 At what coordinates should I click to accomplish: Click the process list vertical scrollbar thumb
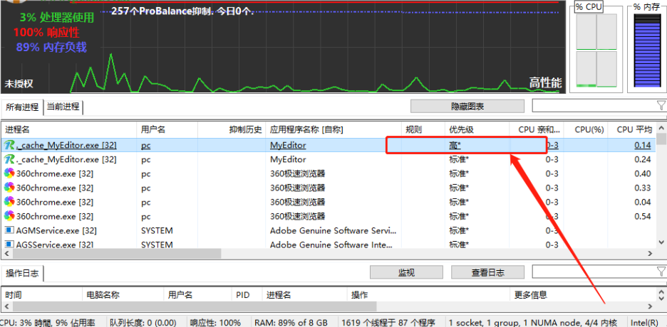click(661, 139)
